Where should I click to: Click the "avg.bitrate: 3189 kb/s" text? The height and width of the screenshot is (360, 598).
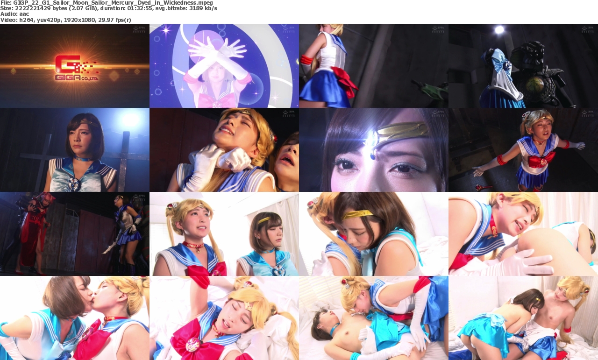point(187,8)
